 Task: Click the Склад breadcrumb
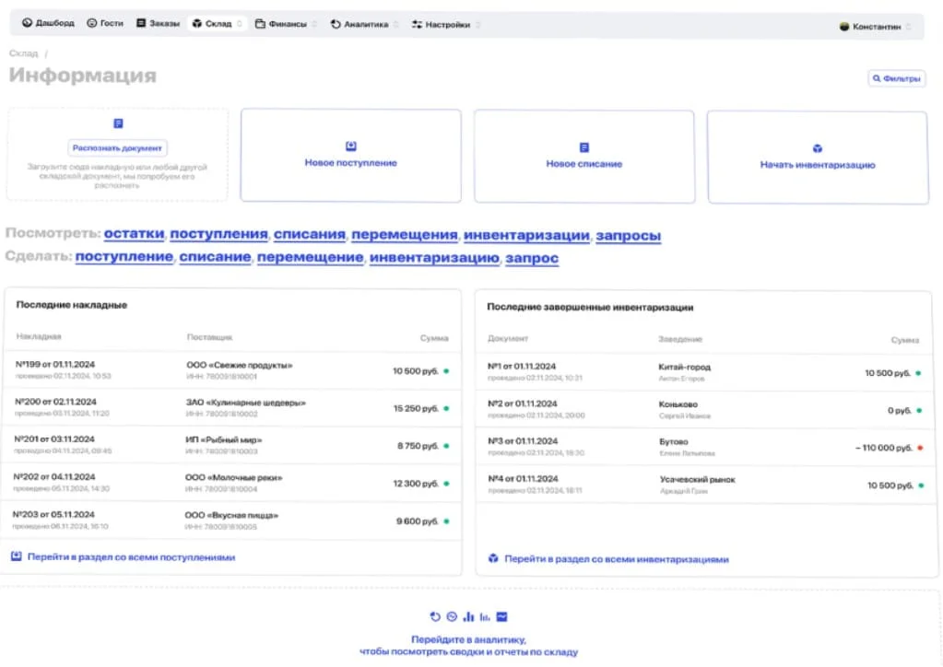tap(23, 53)
